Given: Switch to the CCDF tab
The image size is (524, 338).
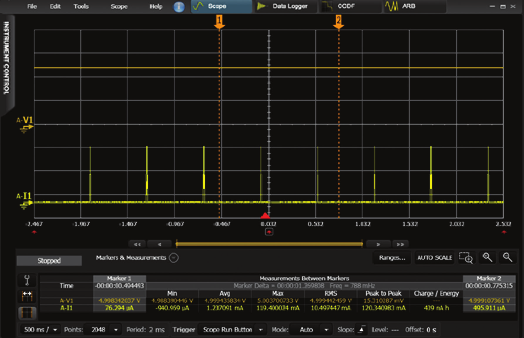Looking at the screenshot, I should point(350,6).
